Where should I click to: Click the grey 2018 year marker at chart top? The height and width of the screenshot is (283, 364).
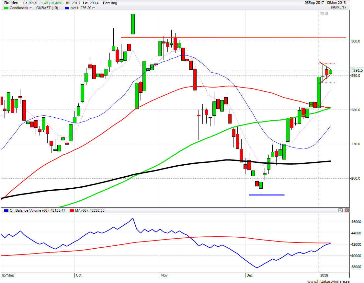pos(324,14)
